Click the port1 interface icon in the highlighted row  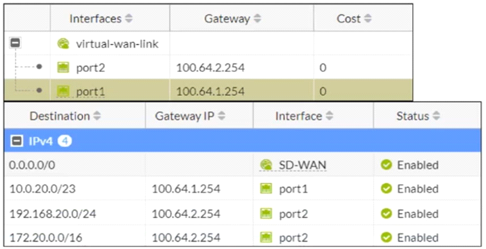pos(63,91)
